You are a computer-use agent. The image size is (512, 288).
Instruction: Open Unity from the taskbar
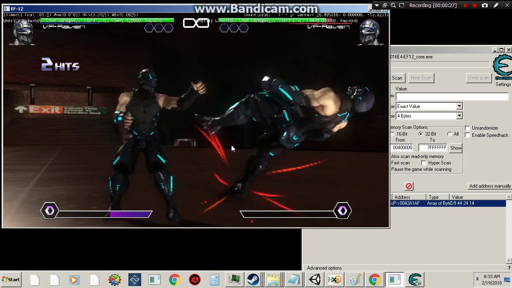point(314,280)
